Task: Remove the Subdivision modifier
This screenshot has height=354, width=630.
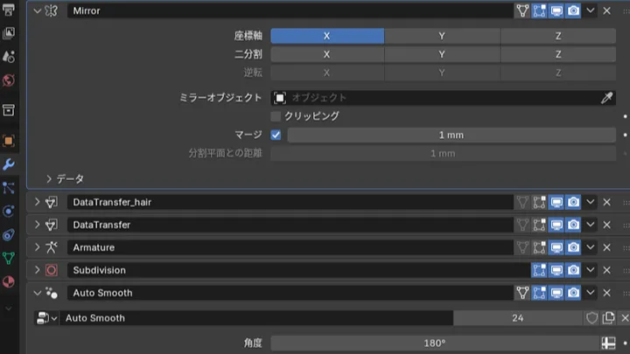Action: coord(606,270)
